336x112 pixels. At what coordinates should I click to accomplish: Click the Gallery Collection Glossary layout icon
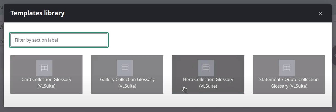point(125,68)
